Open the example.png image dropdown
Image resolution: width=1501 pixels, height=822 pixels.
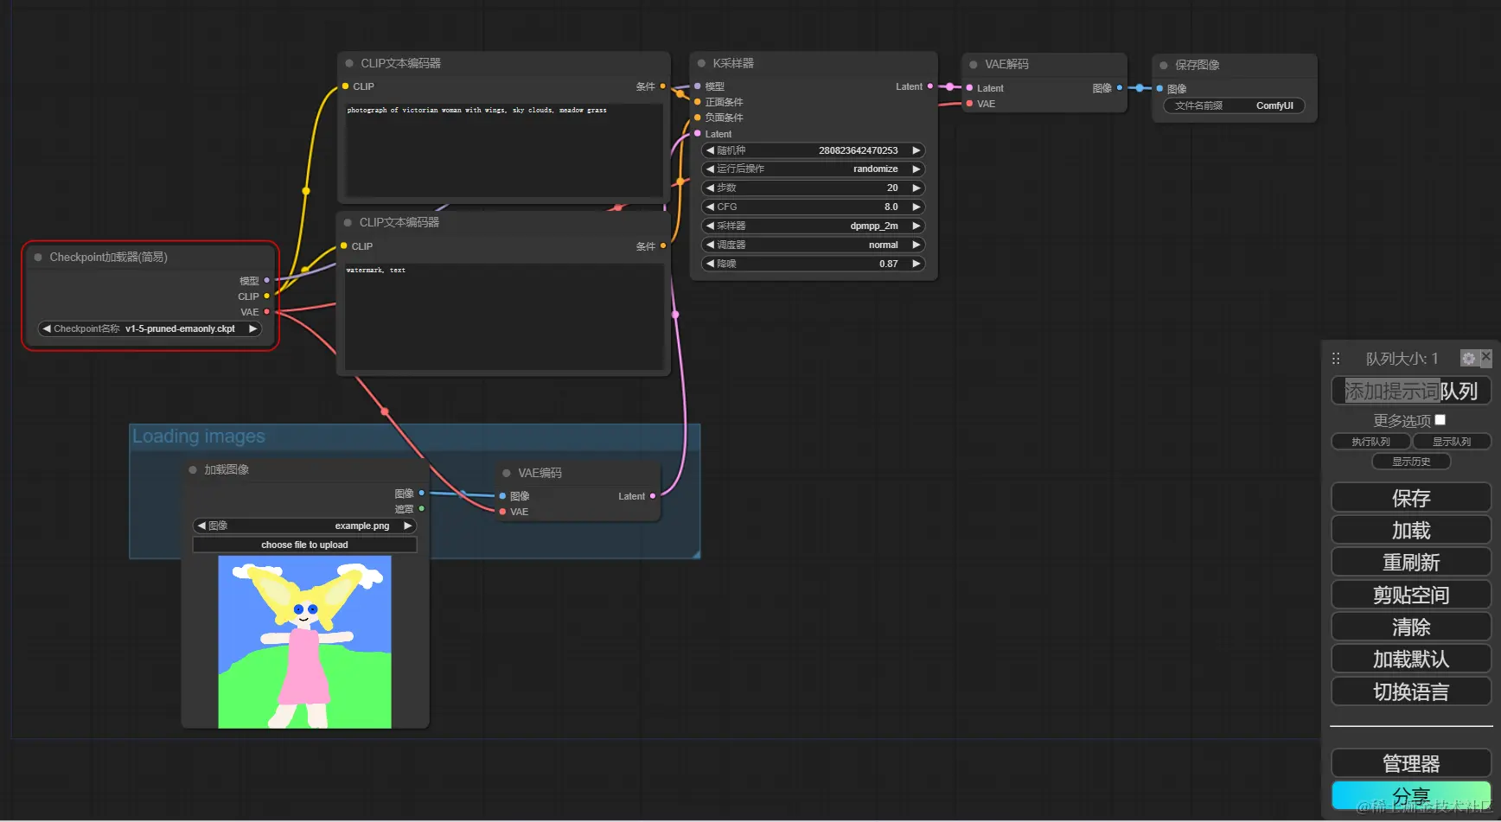[304, 526]
